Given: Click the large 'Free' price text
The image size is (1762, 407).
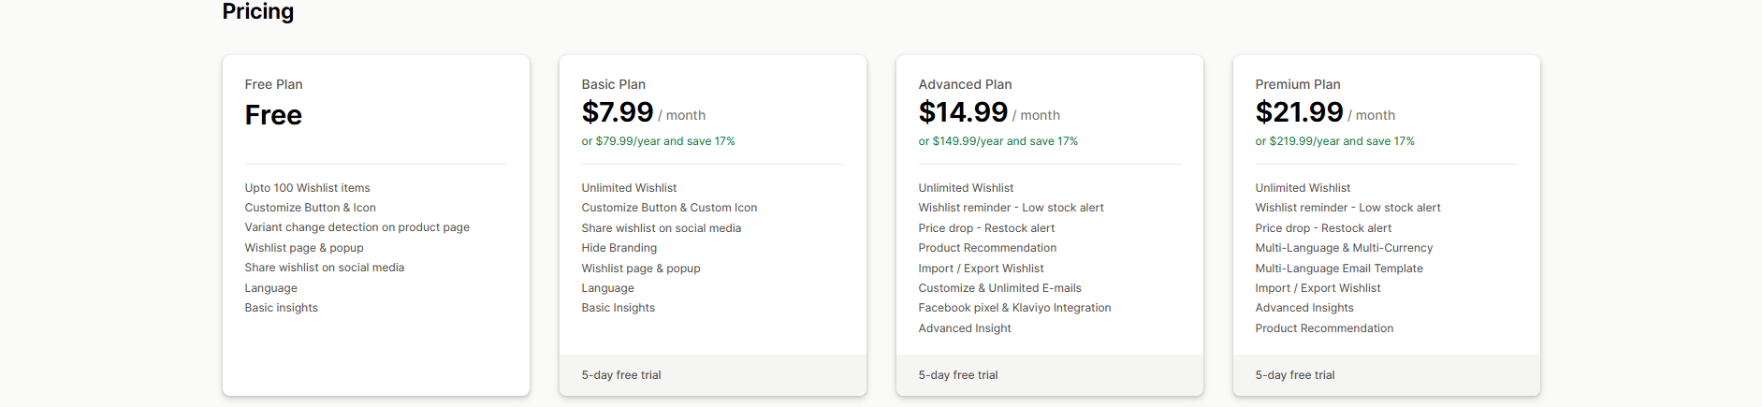Looking at the screenshot, I should (x=273, y=115).
